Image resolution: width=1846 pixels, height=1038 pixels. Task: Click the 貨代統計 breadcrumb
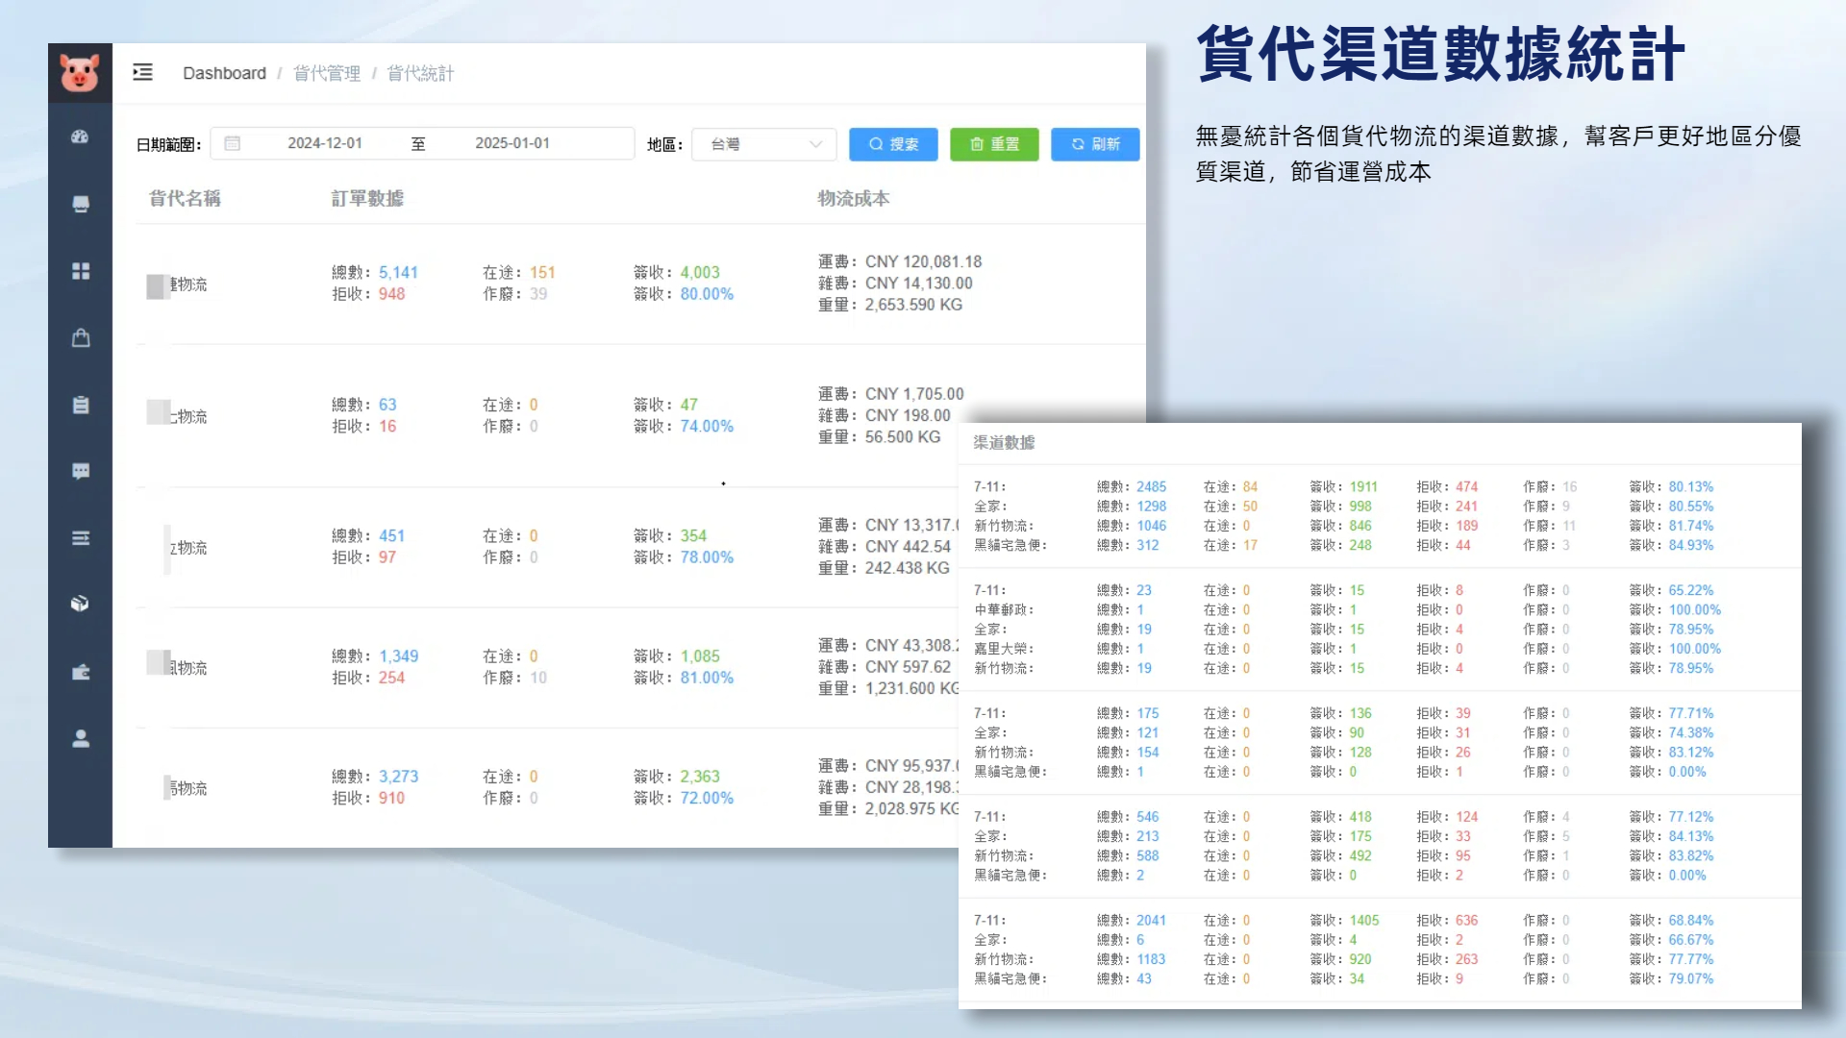420,73
